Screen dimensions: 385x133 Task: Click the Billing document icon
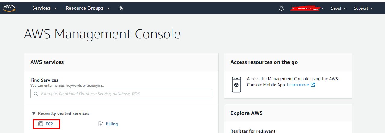(x=101, y=124)
